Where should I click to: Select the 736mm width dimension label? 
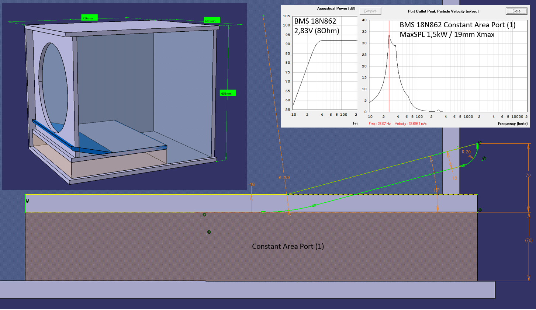(89, 18)
